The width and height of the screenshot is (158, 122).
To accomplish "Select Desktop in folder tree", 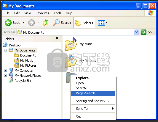I will [x=15, y=45].
